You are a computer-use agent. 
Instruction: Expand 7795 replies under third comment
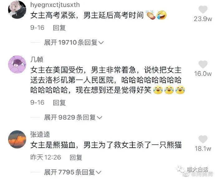(73, 172)
